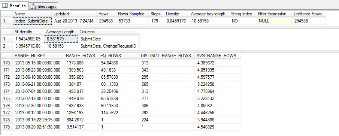The width and height of the screenshot is (339, 136).
Task: Select row header 2 in density grid
Action: 7,46
